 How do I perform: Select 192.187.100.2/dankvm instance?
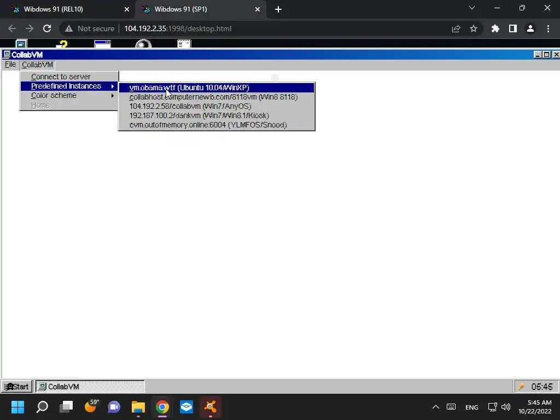point(217,115)
